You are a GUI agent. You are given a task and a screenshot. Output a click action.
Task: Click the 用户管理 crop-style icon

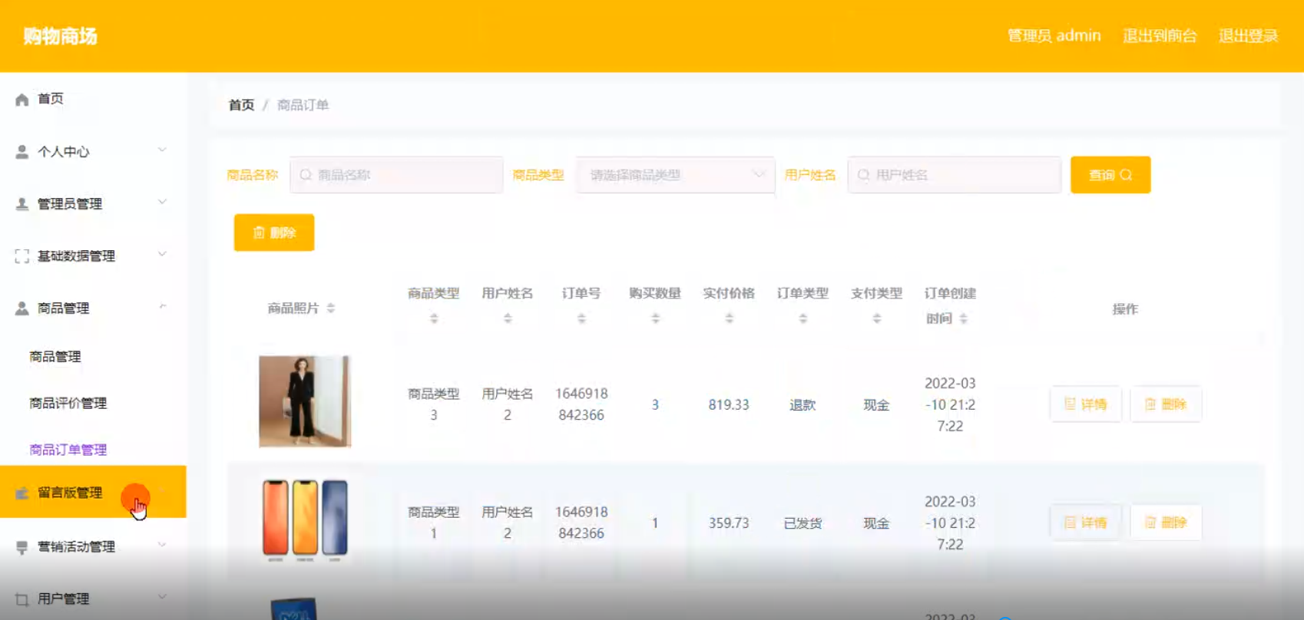coord(22,599)
